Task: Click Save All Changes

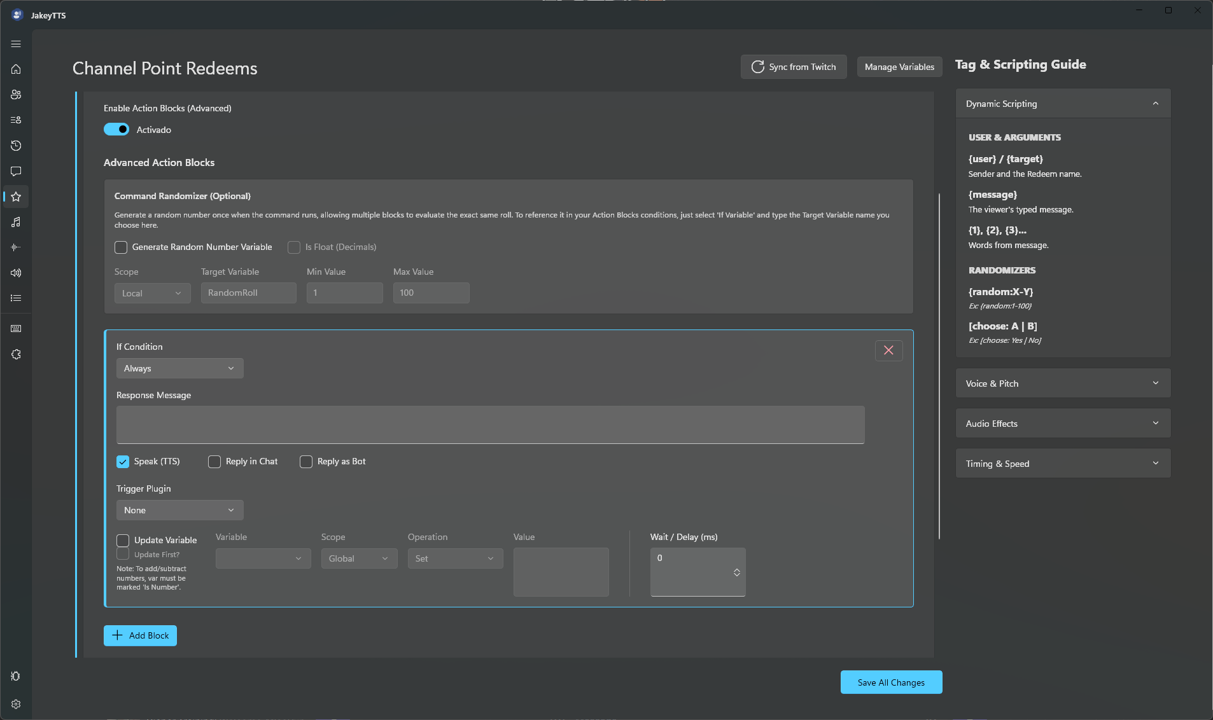Action: [x=891, y=682]
